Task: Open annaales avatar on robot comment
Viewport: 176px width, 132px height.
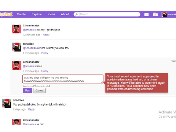Action: coord(16,47)
